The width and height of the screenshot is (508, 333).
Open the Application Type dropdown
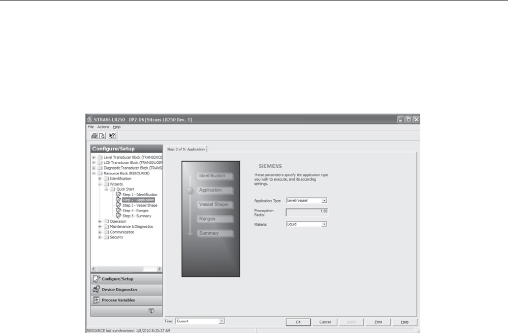click(324, 201)
